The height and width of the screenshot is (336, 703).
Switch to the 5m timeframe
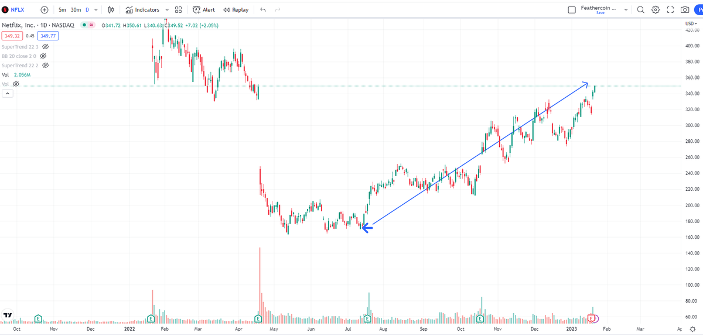(x=62, y=9)
